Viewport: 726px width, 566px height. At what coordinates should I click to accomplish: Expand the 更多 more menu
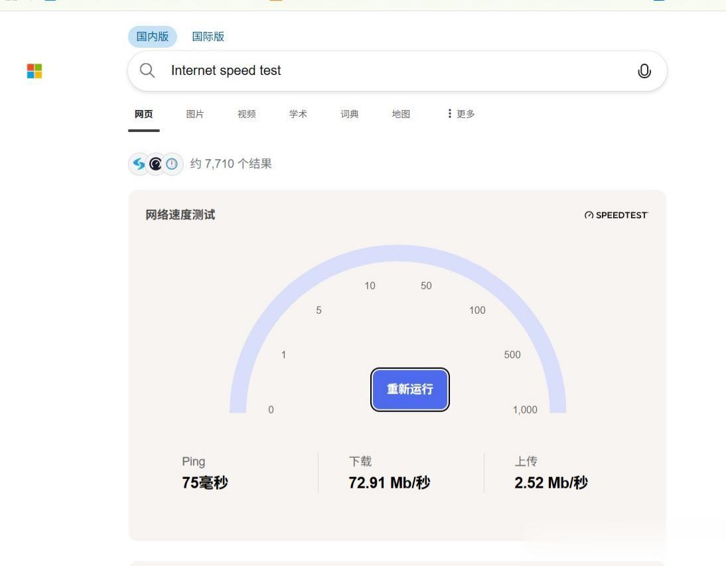tap(461, 114)
